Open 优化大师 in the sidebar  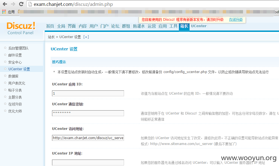[x=15, y=111]
